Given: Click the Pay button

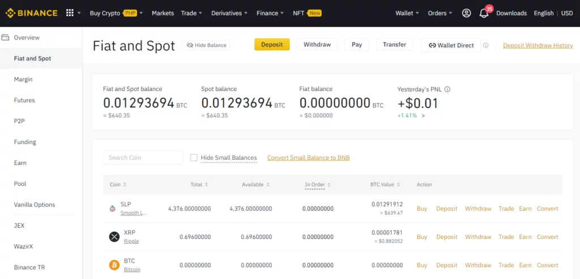Looking at the screenshot, I should tap(357, 45).
